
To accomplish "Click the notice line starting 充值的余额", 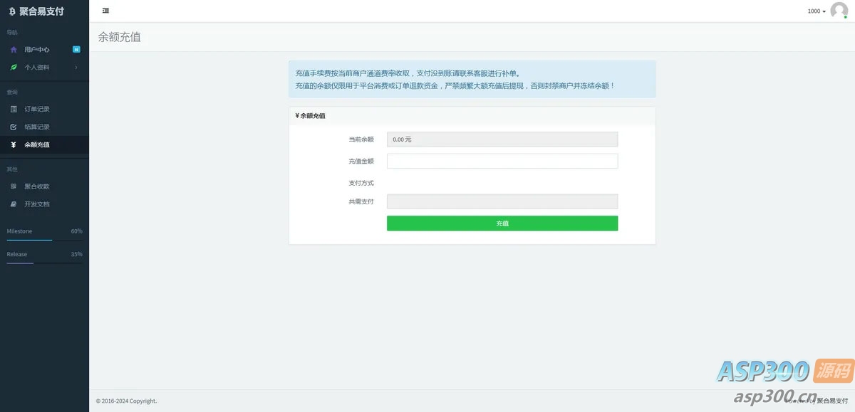I will click(x=455, y=86).
